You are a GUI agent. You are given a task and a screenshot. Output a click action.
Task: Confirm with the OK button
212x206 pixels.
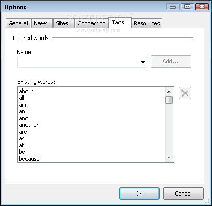click(x=139, y=194)
